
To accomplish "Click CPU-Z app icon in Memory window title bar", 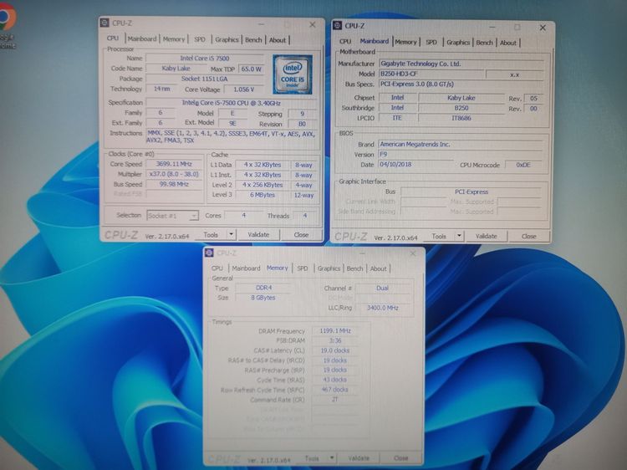I will coord(209,253).
